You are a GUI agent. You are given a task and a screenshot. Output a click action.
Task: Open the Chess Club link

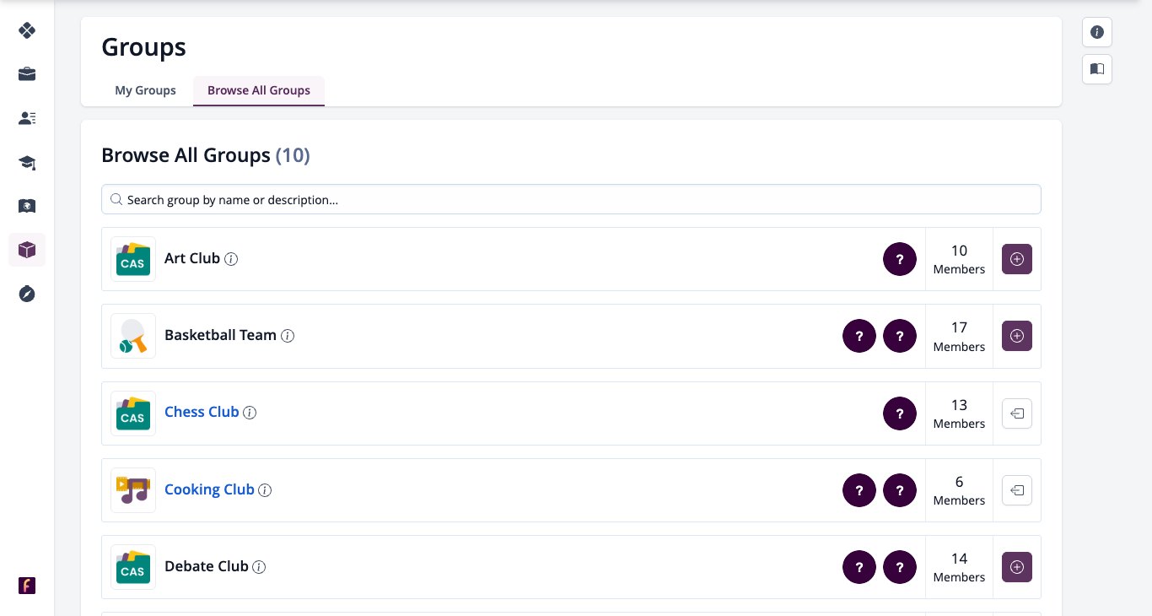point(202,412)
